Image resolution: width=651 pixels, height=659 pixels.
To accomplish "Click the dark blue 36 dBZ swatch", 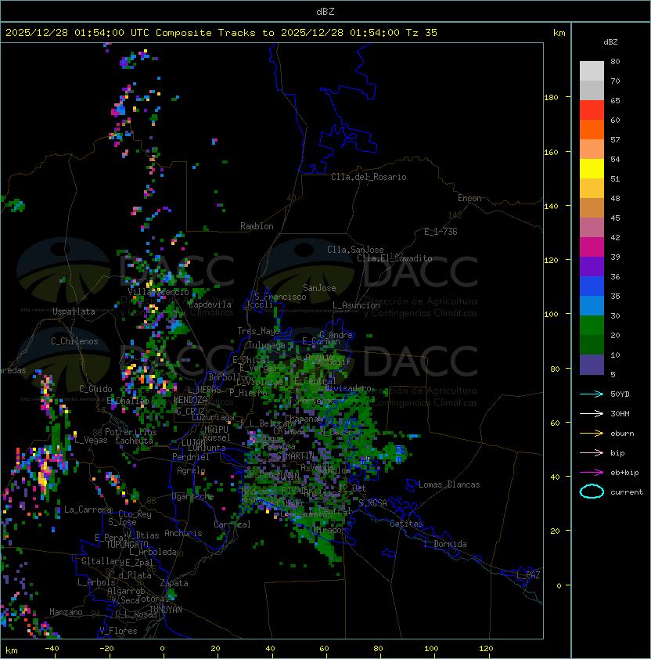I will tap(592, 286).
